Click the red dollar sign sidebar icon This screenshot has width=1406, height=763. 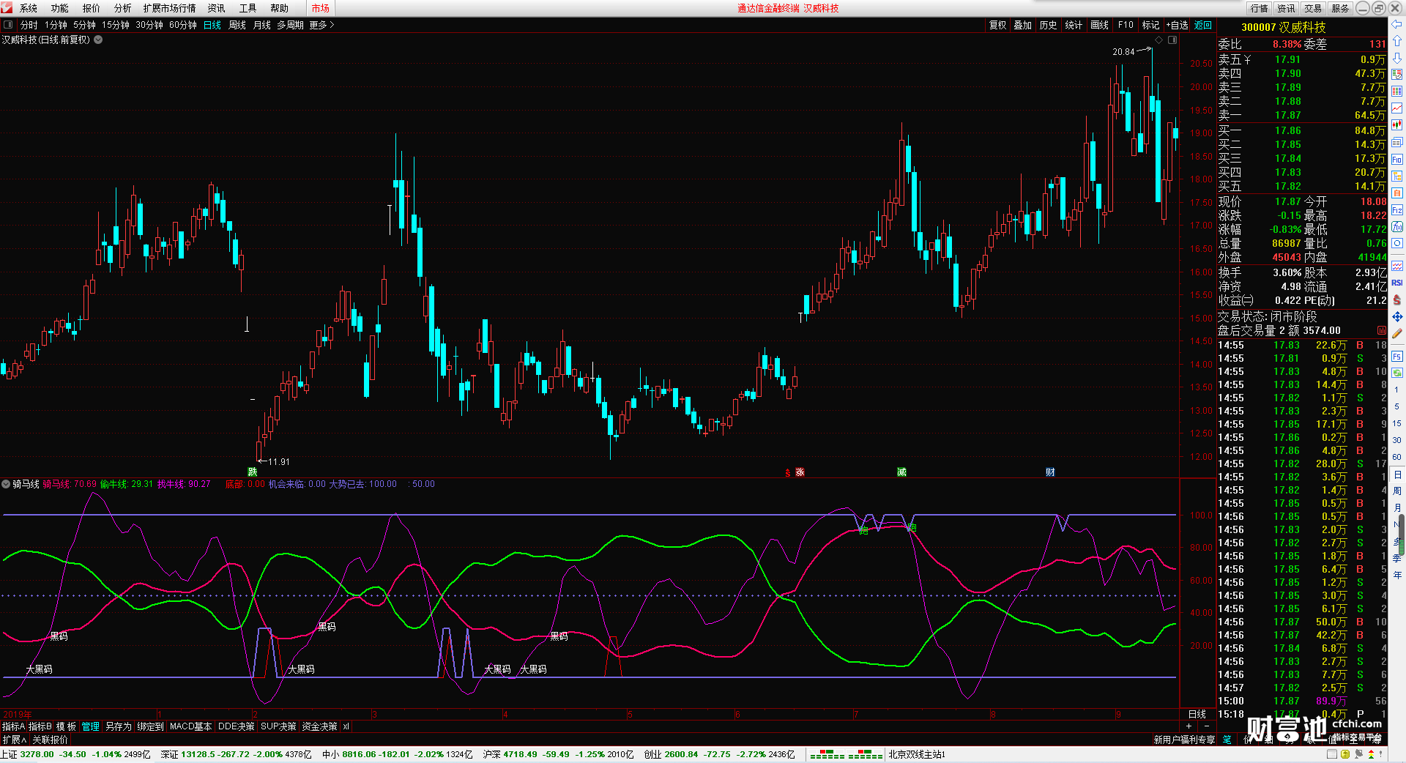tap(1397, 299)
